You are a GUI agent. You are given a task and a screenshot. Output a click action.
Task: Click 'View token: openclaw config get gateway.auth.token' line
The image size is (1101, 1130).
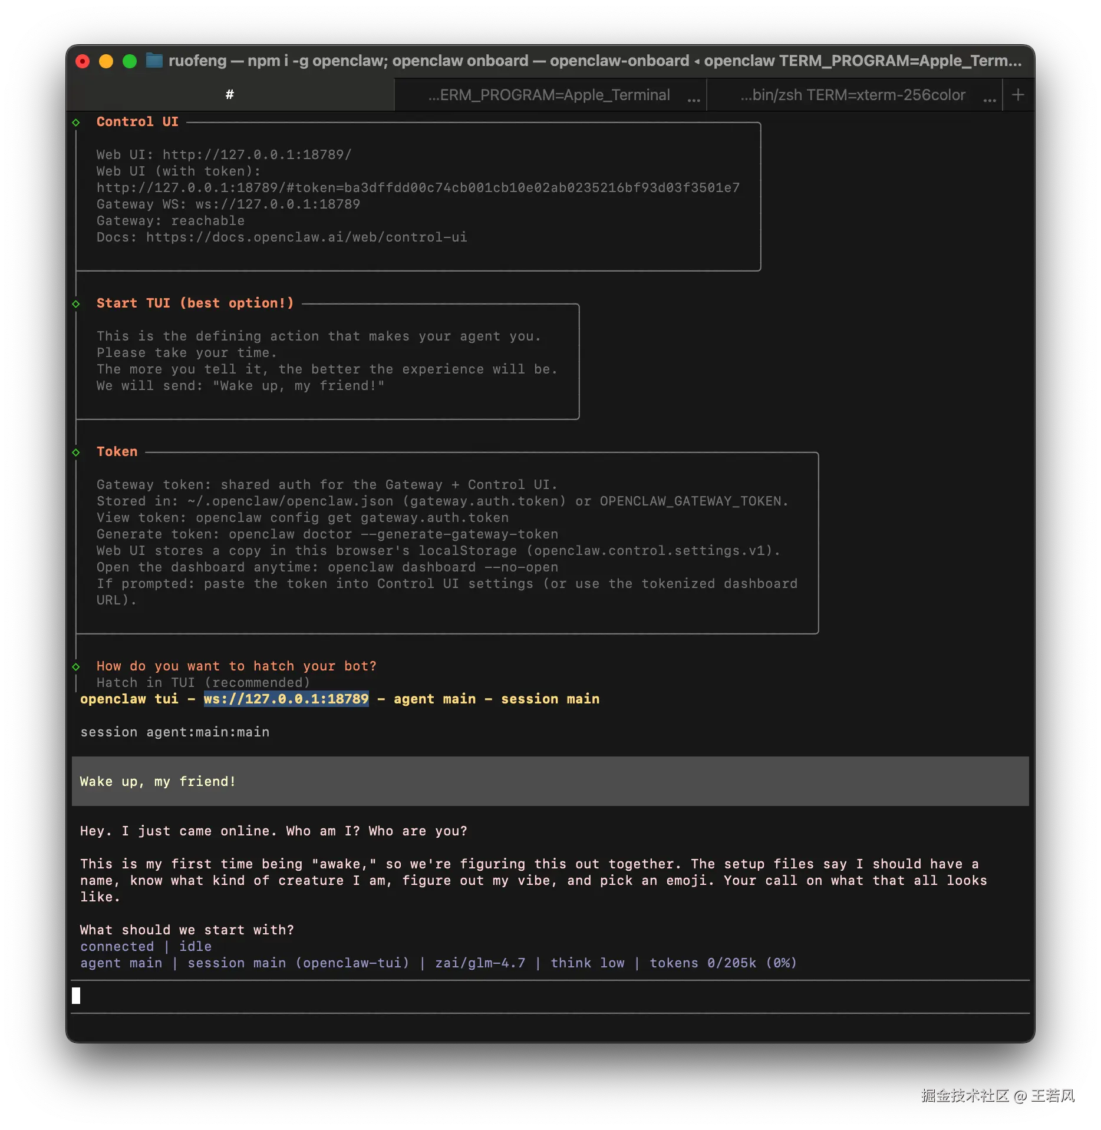click(x=302, y=517)
